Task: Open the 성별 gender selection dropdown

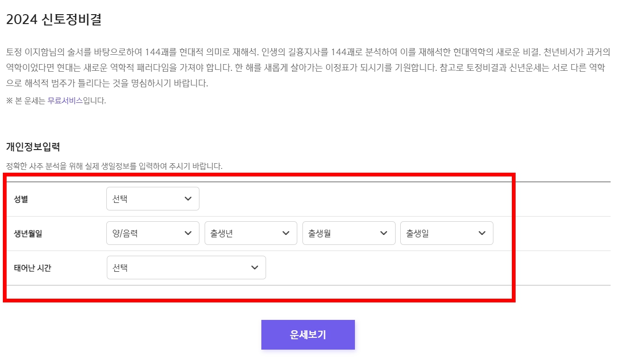Action: coord(151,199)
